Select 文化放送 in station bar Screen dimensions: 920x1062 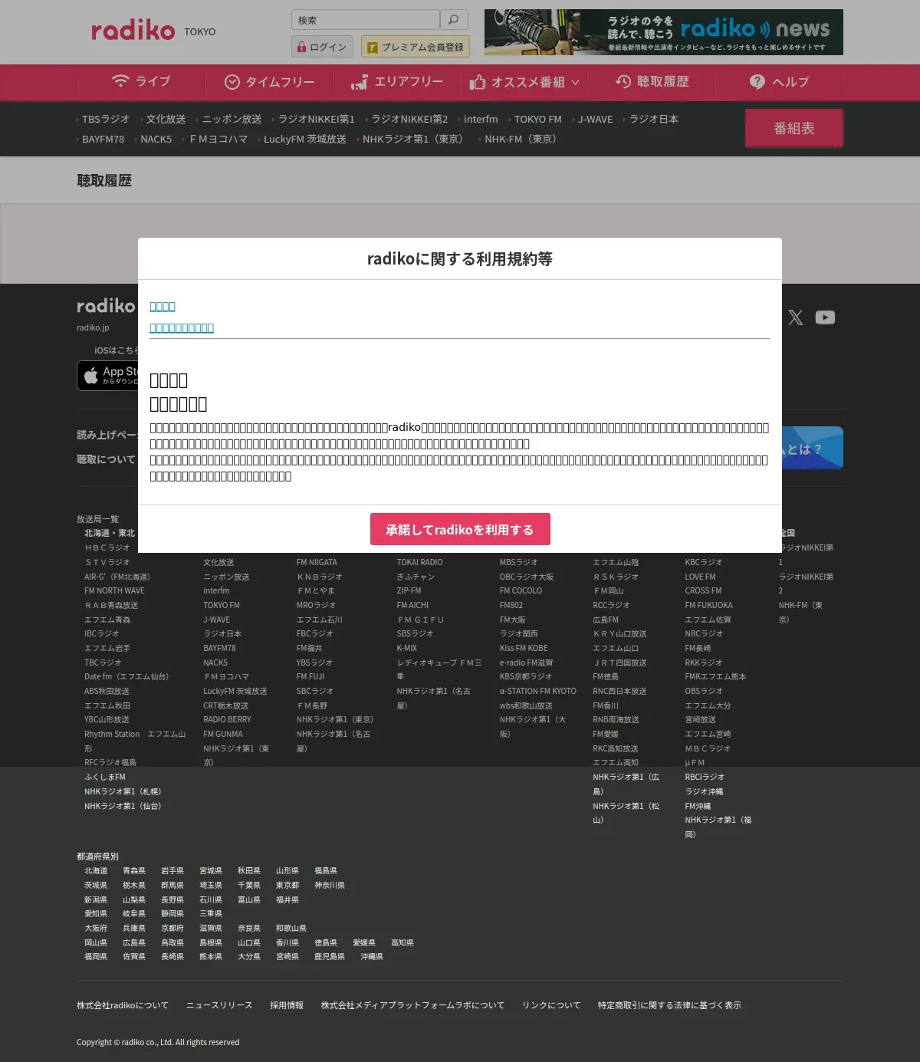tap(166, 120)
